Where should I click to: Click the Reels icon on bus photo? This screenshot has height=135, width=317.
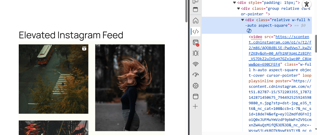tap(84, 48)
